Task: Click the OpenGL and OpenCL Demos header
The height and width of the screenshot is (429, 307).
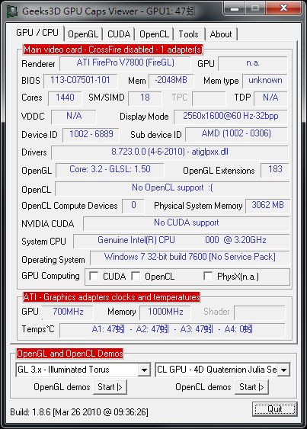Action: click(x=70, y=354)
